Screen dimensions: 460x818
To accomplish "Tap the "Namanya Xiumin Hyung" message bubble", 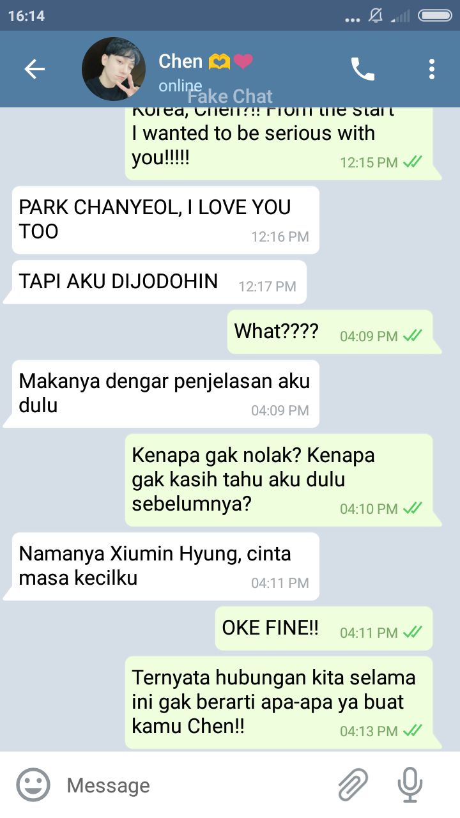I will [x=165, y=566].
